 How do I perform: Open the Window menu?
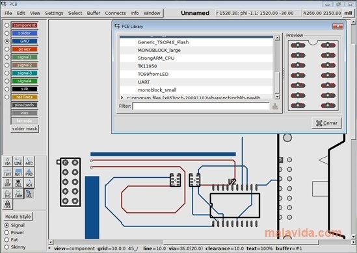(x=152, y=13)
